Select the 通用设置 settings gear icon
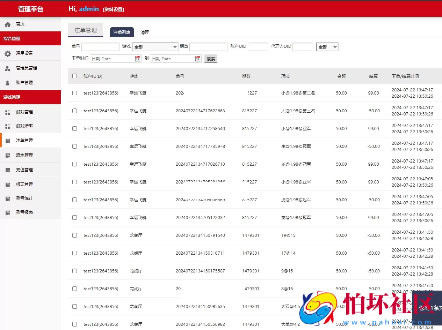Viewport: 442px width, 330px height. (x=8, y=53)
